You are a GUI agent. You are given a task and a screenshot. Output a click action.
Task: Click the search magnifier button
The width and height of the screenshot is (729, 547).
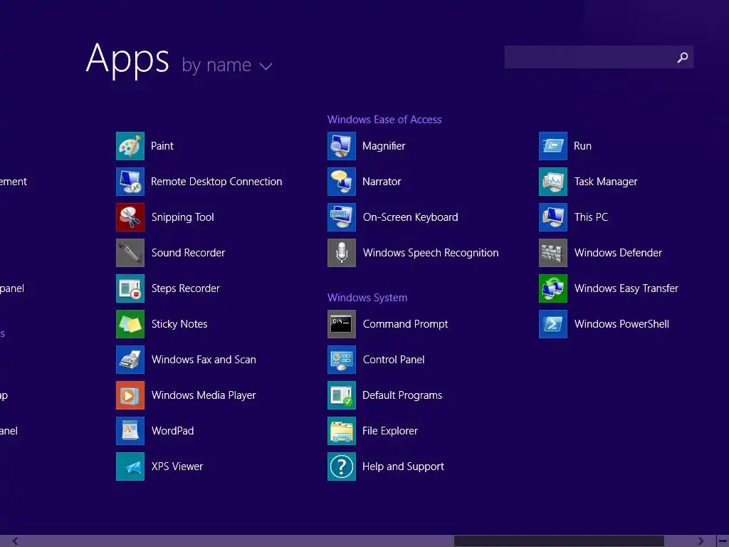pyautogui.click(x=683, y=57)
